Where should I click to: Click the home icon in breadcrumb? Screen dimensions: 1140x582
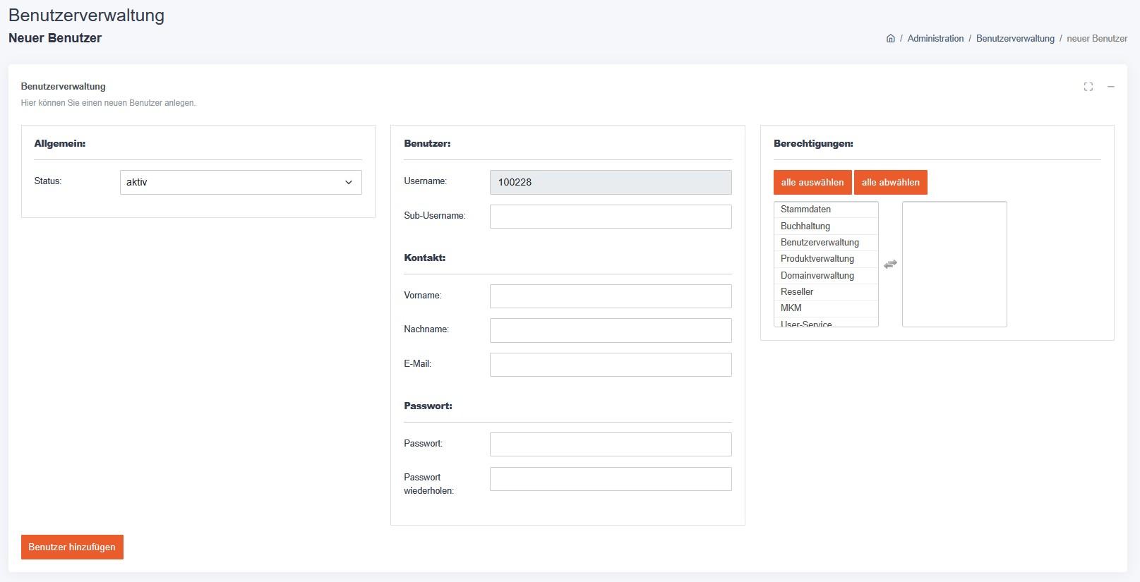pyautogui.click(x=890, y=39)
